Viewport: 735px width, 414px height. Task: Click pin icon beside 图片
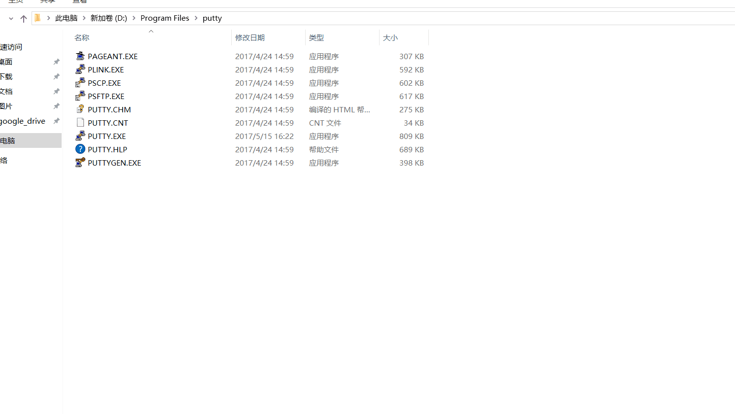(x=56, y=106)
